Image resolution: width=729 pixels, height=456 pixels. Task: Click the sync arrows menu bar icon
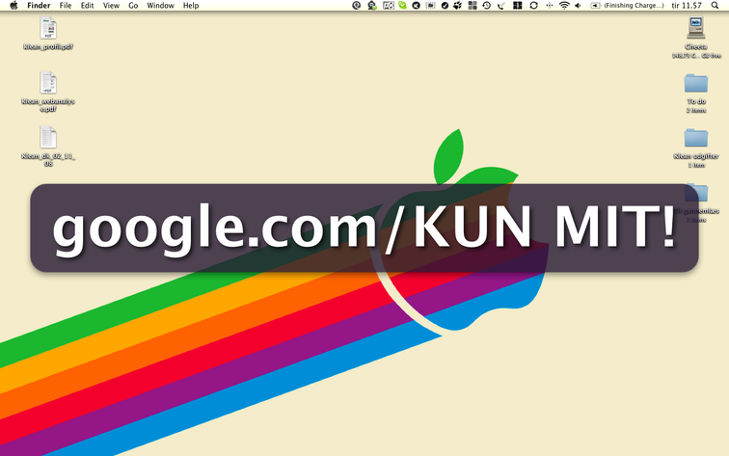coord(533,6)
